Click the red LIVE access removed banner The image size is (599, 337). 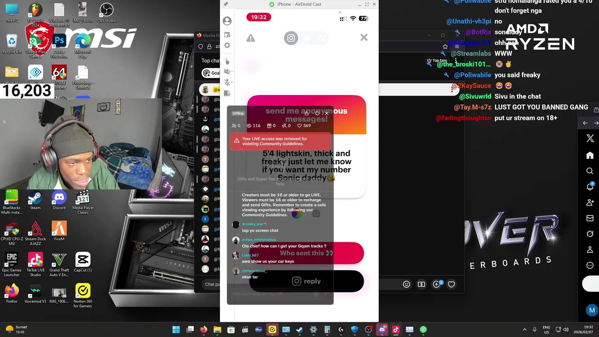(x=280, y=141)
